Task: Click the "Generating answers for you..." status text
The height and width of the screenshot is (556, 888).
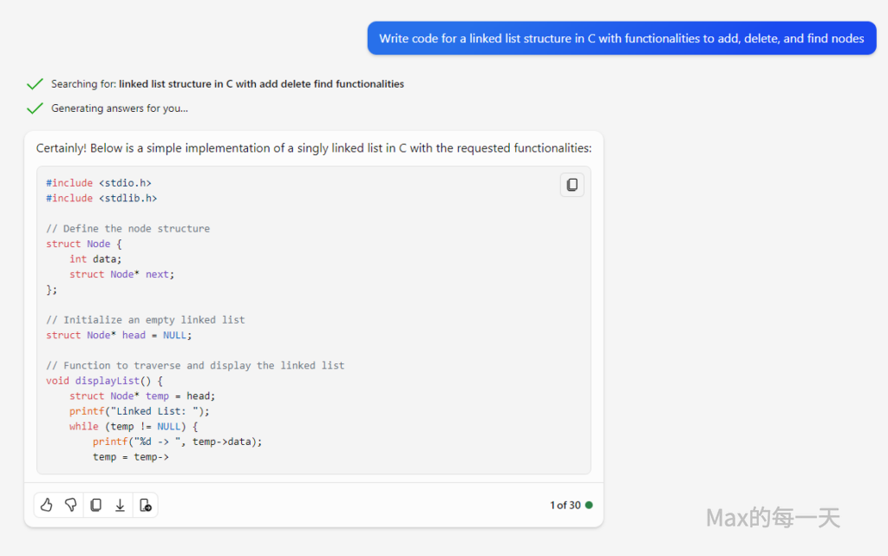Action: pyautogui.click(x=120, y=108)
